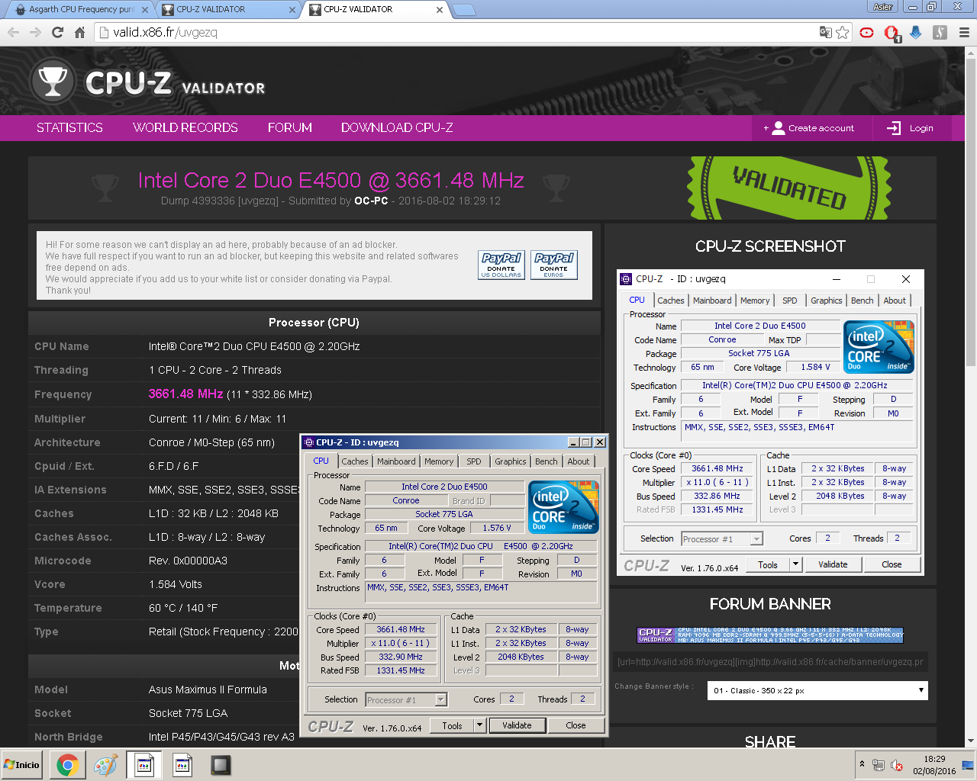This screenshot has height=781, width=977.
Task: Switch to the Memory tab in CPU-Z window
Action: (x=439, y=461)
